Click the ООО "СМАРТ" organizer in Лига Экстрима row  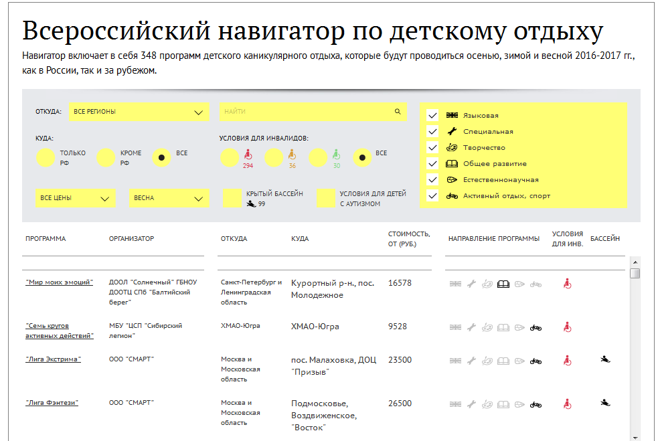tap(131, 359)
